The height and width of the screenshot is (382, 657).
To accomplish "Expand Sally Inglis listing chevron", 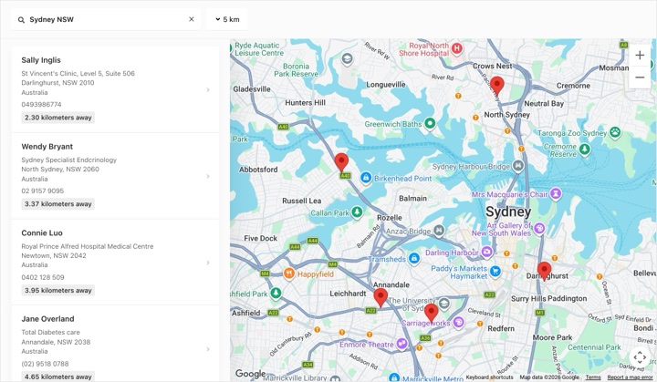I will pos(208,89).
